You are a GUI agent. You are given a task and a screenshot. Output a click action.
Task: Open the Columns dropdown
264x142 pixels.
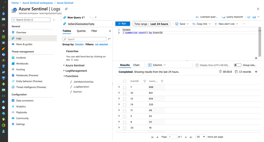click(157, 65)
